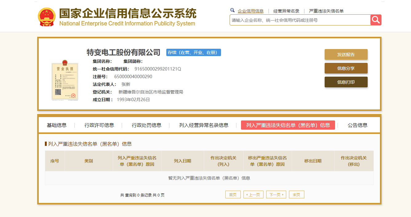Screen dimensions: 411x217
Task: Click the 信息分享 button
Action: click(346, 68)
